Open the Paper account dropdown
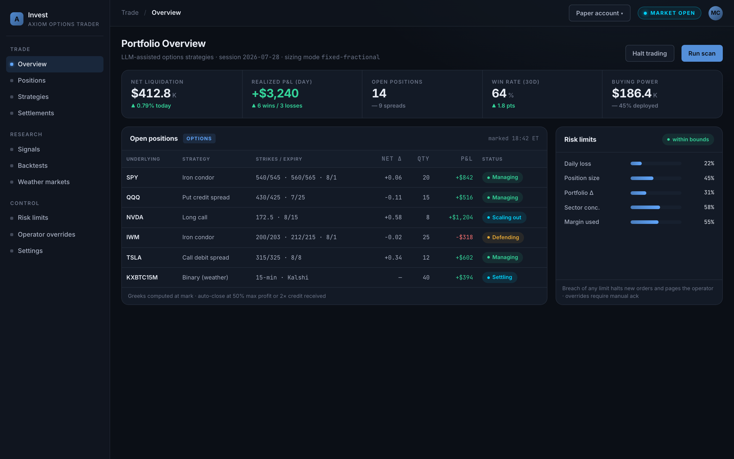The width and height of the screenshot is (734, 459). [599, 13]
